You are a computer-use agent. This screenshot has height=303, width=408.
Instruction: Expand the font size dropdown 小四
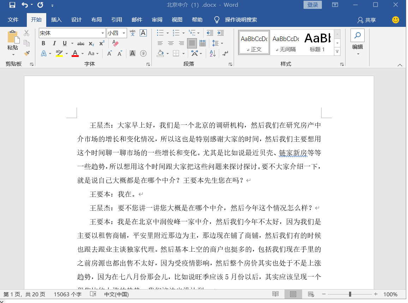tap(124, 33)
